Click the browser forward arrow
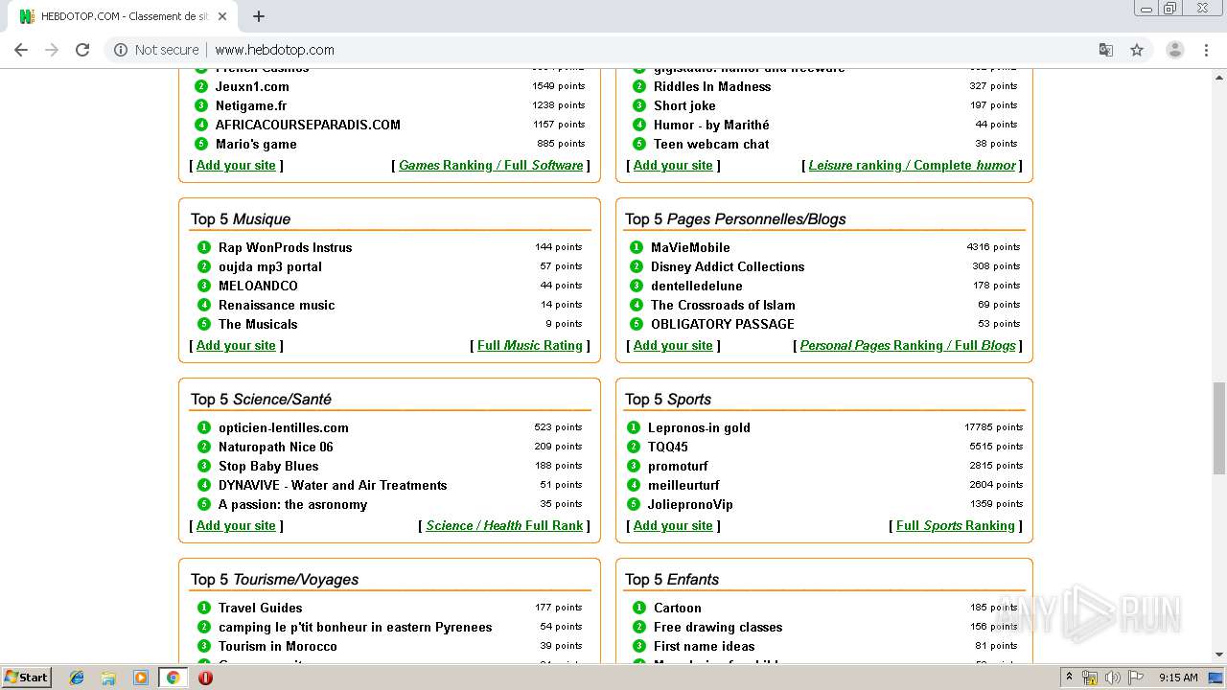 52,50
